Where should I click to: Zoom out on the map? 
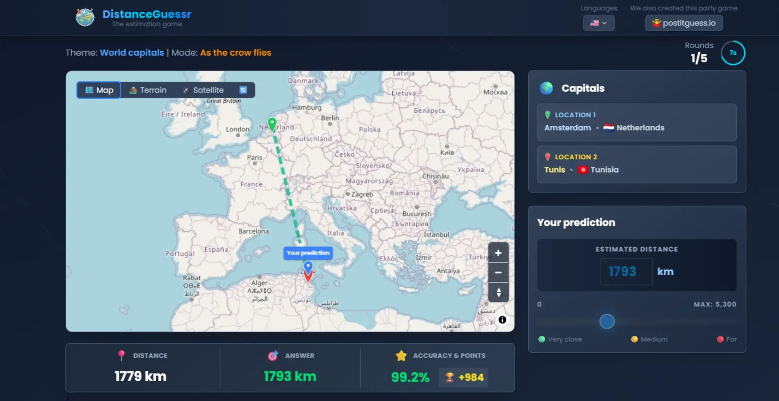coord(498,272)
